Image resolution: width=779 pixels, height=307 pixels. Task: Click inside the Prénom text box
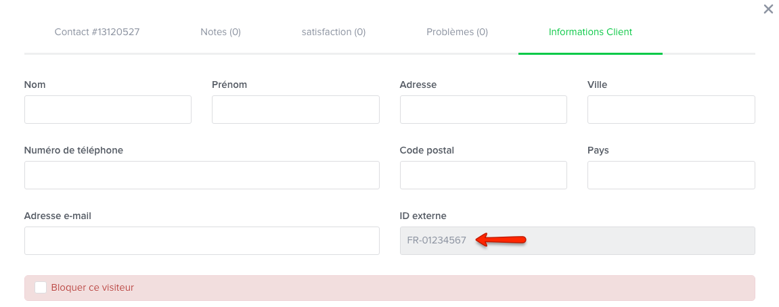click(x=296, y=110)
